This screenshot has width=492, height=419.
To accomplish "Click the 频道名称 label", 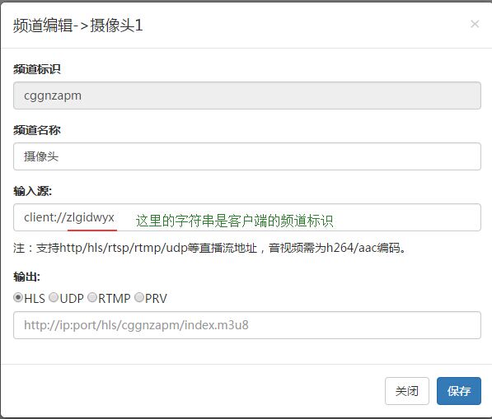I will tap(37, 130).
